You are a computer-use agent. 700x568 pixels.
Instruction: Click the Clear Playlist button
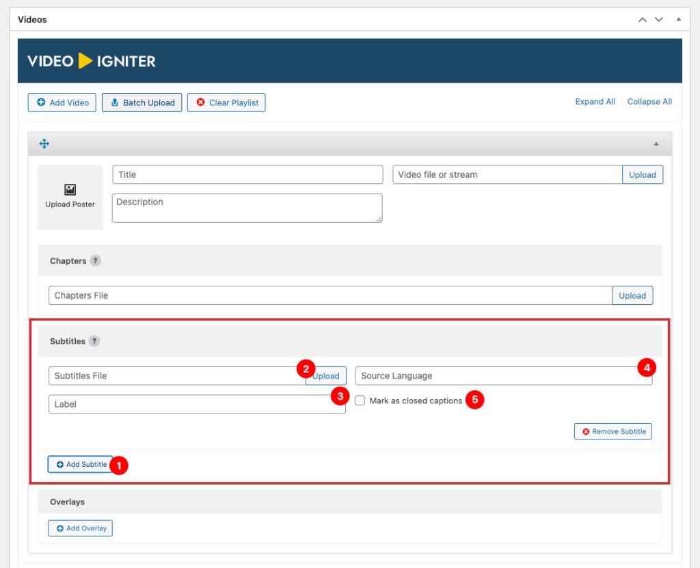226,103
